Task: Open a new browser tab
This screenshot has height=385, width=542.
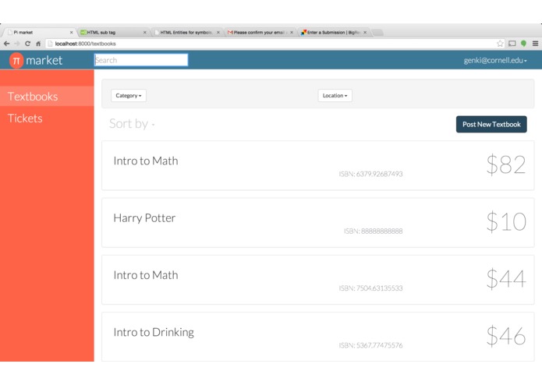Action: tap(377, 33)
